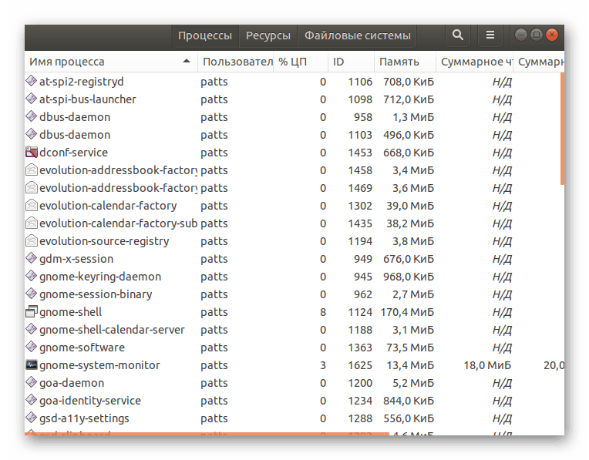
Task: Toggle the sort arrow in Имя процесса header
Action: click(x=187, y=61)
